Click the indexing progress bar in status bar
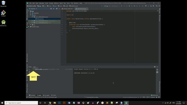187x105 pixels. pos(130,97)
